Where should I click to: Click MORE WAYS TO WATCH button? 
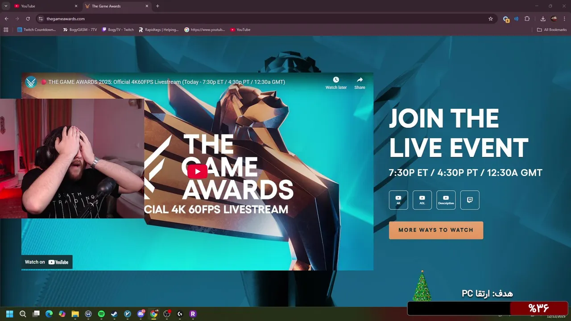[436, 230]
